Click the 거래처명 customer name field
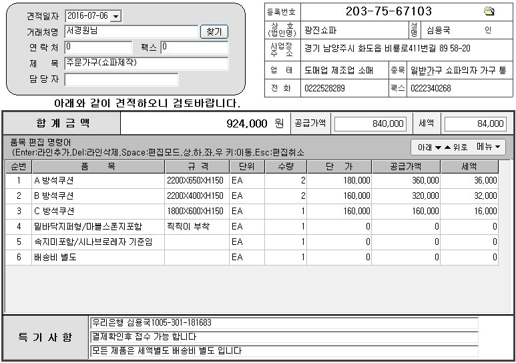Image resolution: width=516 pixels, height=363 pixels. tap(132, 31)
